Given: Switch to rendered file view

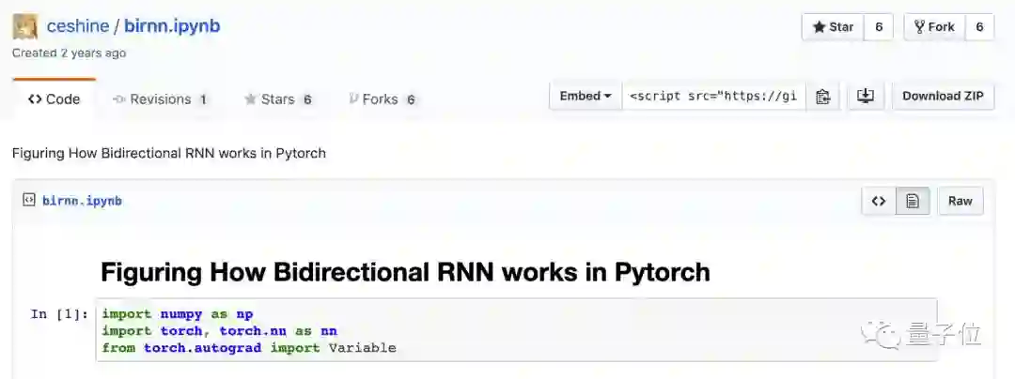Looking at the screenshot, I should 912,201.
